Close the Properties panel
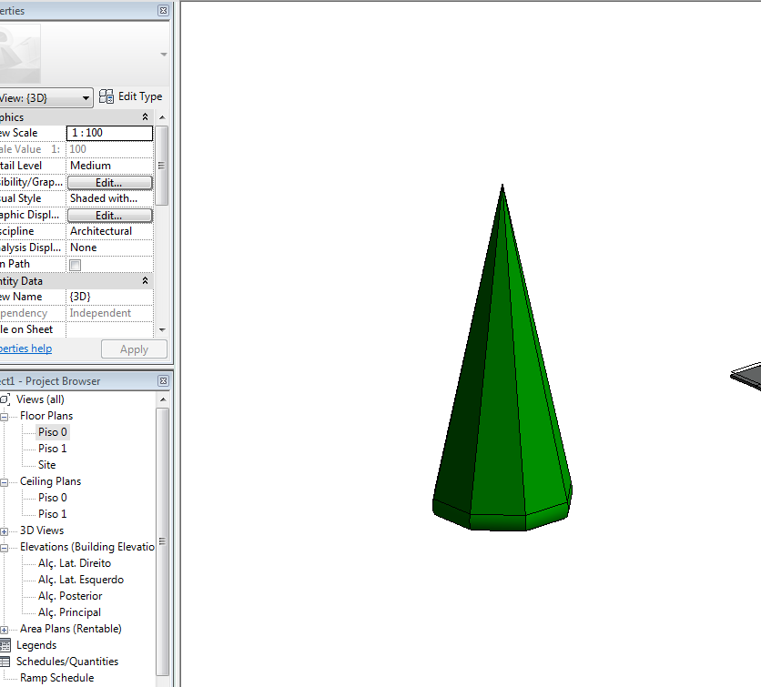Viewport: 761px width, 687px height. coord(164,10)
